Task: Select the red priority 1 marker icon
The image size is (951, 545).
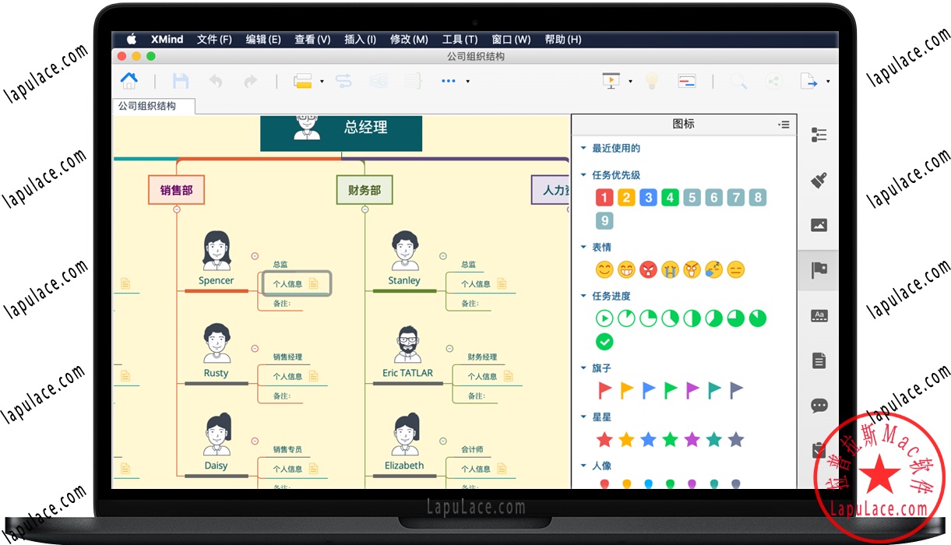Action: coord(604,197)
